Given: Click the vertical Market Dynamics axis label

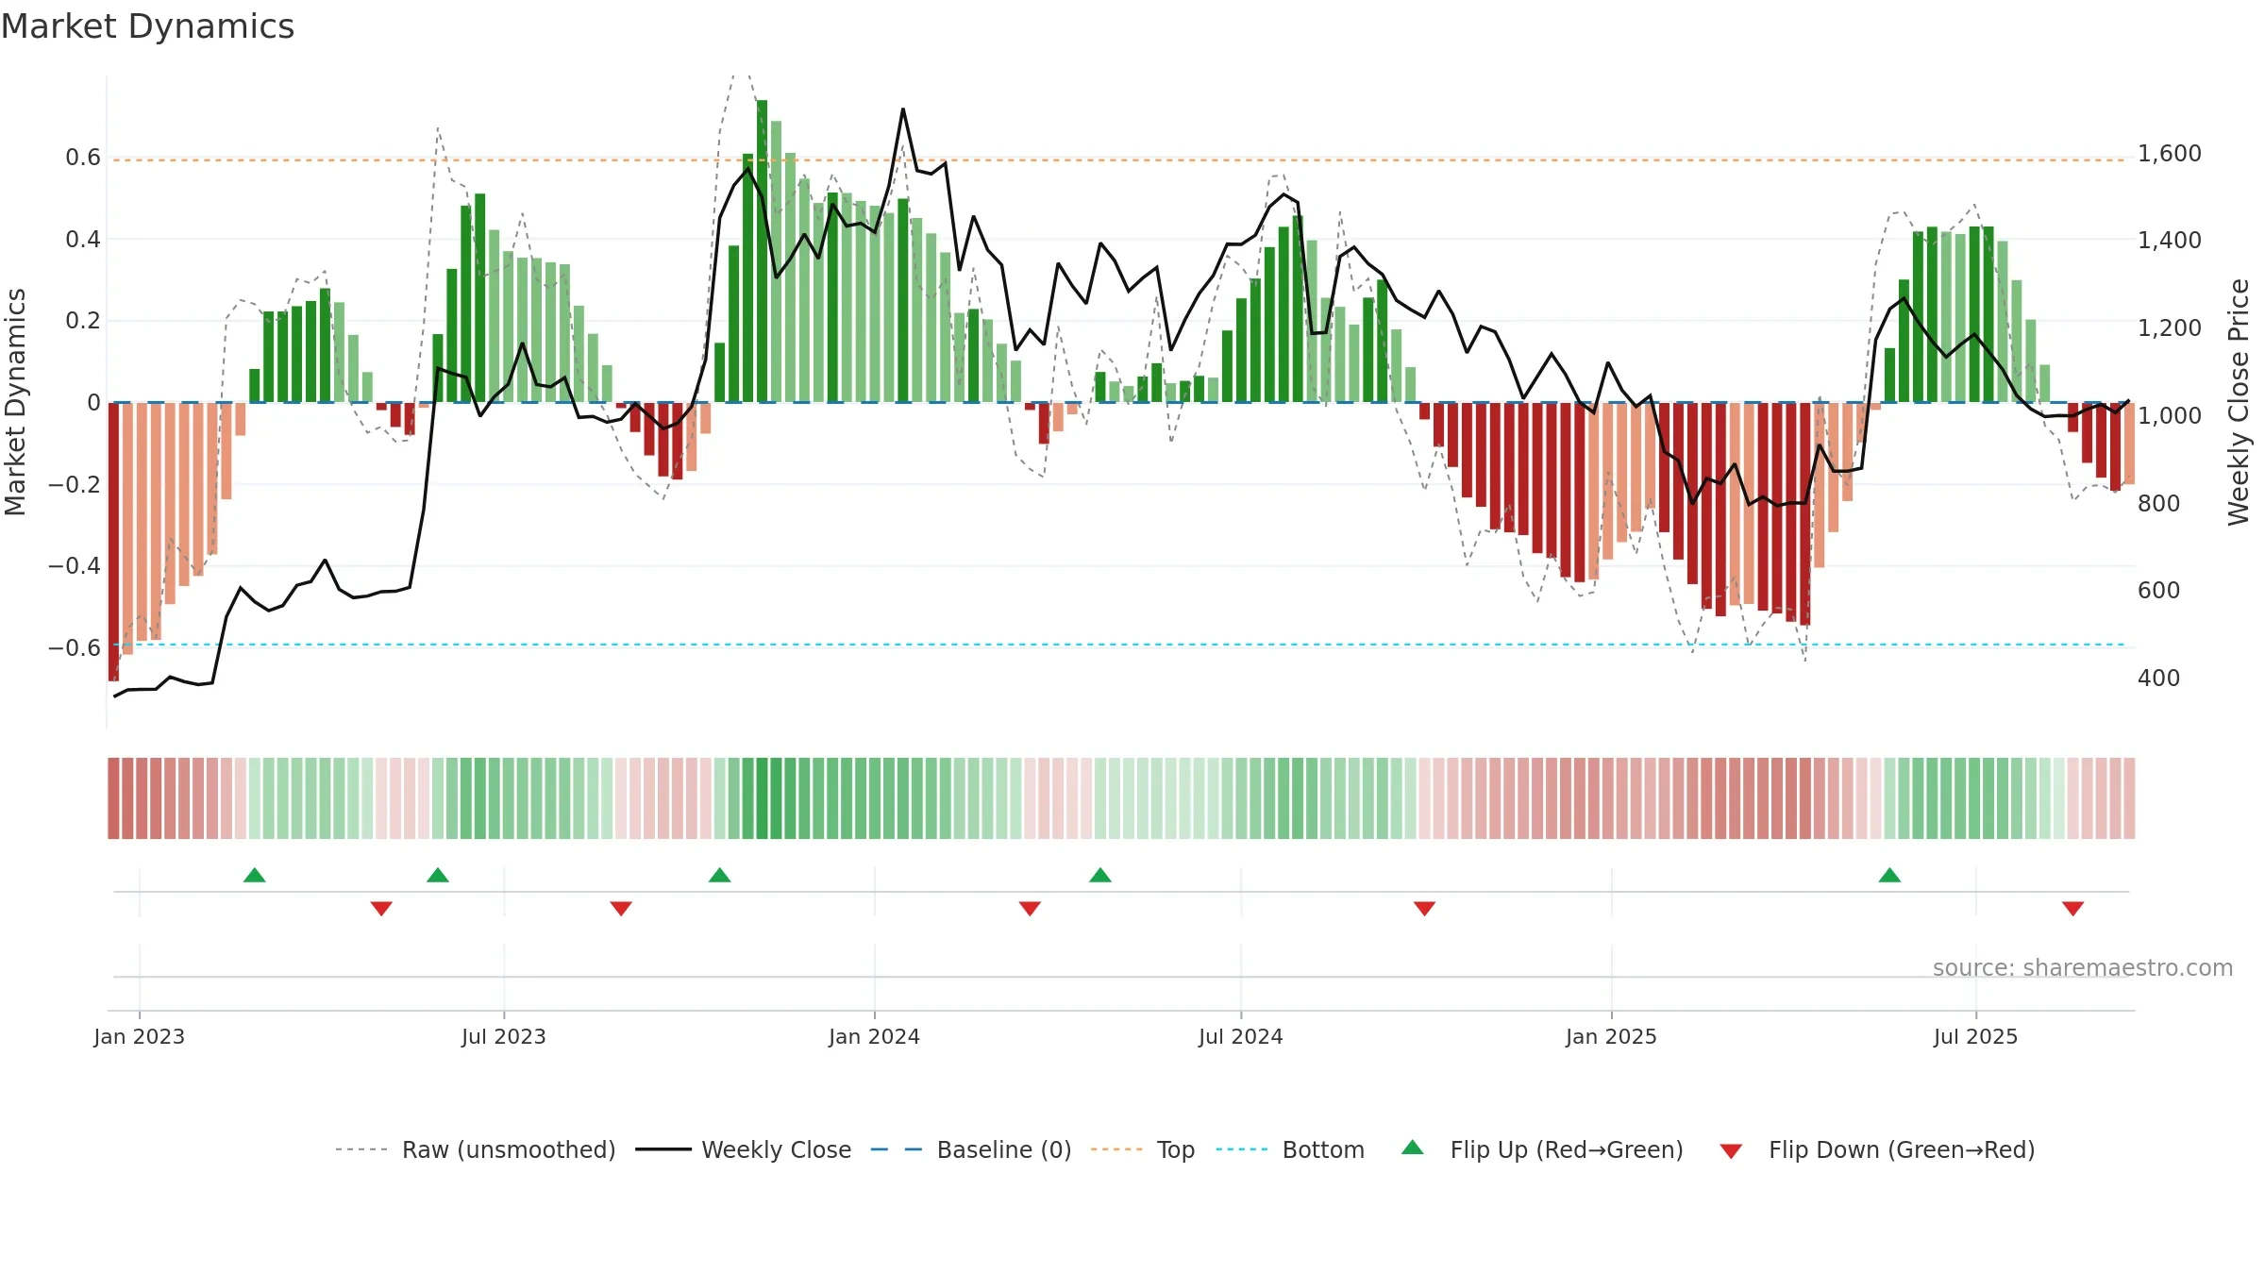Looking at the screenshot, I should pyautogui.click(x=15, y=402).
